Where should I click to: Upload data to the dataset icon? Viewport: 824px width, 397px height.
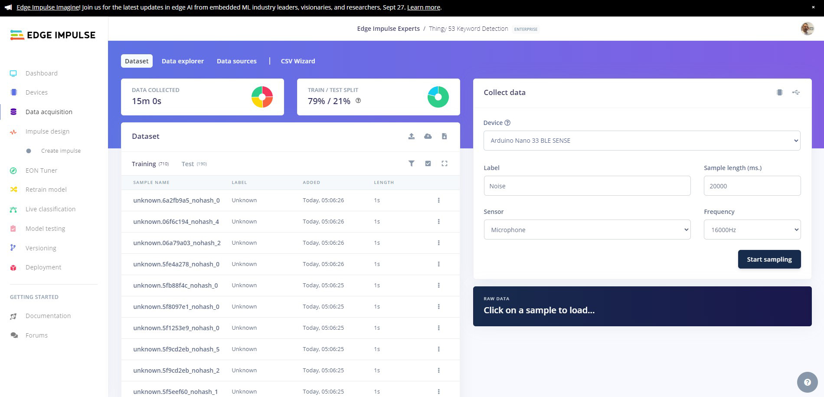[412, 136]
